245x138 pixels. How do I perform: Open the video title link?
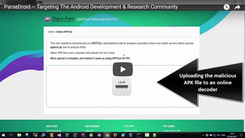91,7
